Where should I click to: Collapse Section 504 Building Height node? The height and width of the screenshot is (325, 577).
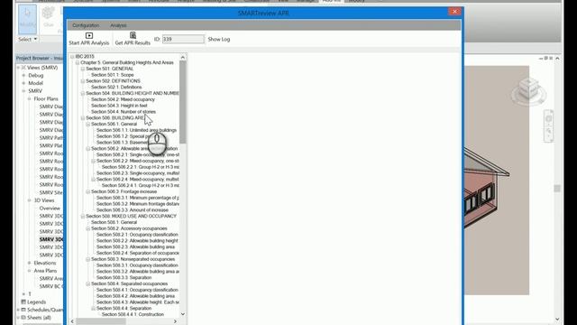[x=83, y=93]
